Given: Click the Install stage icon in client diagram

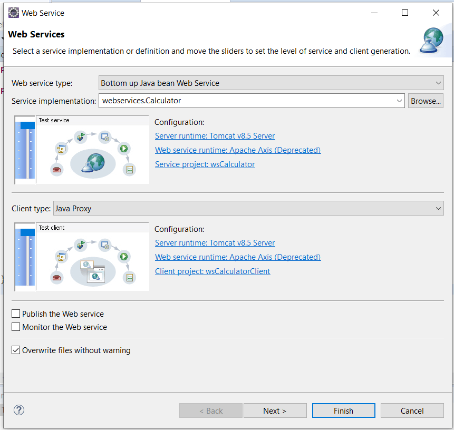Looking at the screenshot, I should coord(105,245).
